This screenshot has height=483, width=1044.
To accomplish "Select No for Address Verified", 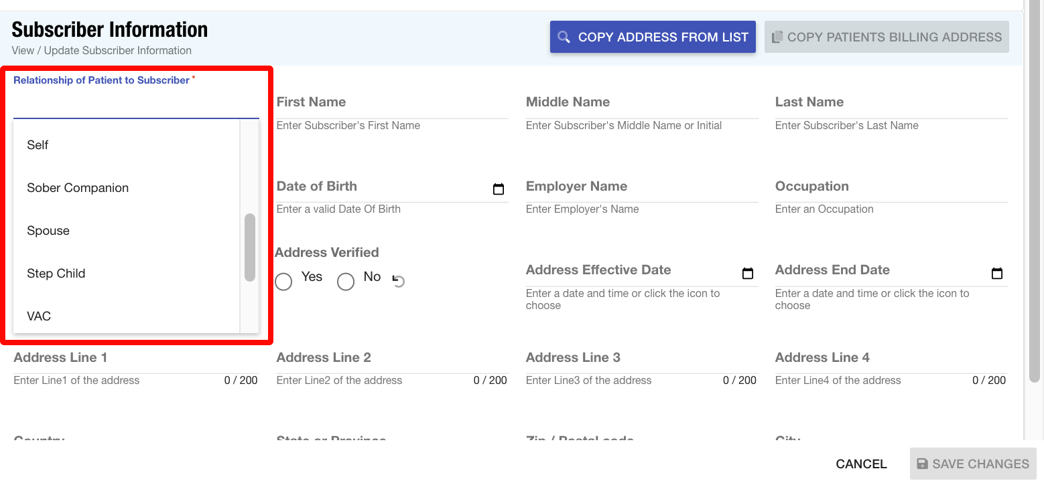I will (346, 282).
